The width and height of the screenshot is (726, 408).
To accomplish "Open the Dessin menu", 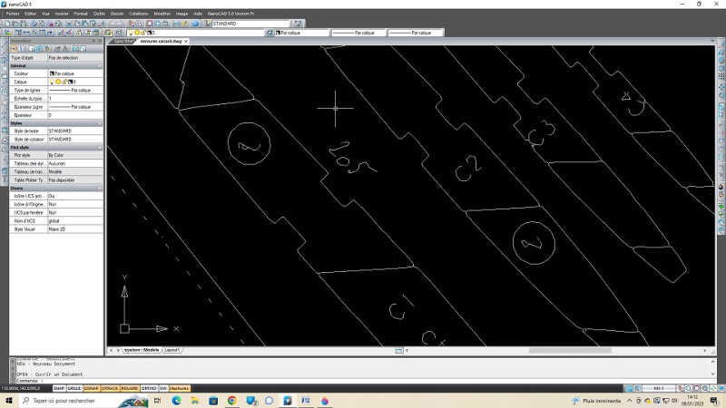I will tap(117, 14).
